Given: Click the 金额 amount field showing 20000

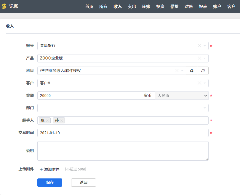Looking at the screenshot, I should coord(89,96).
